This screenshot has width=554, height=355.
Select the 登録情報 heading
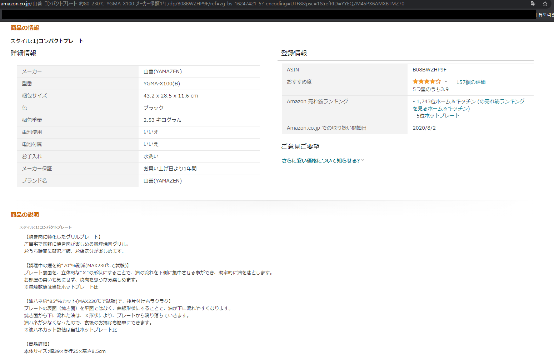click(294, 53)
